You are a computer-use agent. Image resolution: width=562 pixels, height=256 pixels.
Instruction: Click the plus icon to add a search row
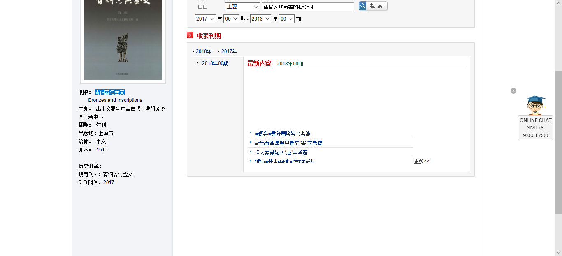click(200, 7)
